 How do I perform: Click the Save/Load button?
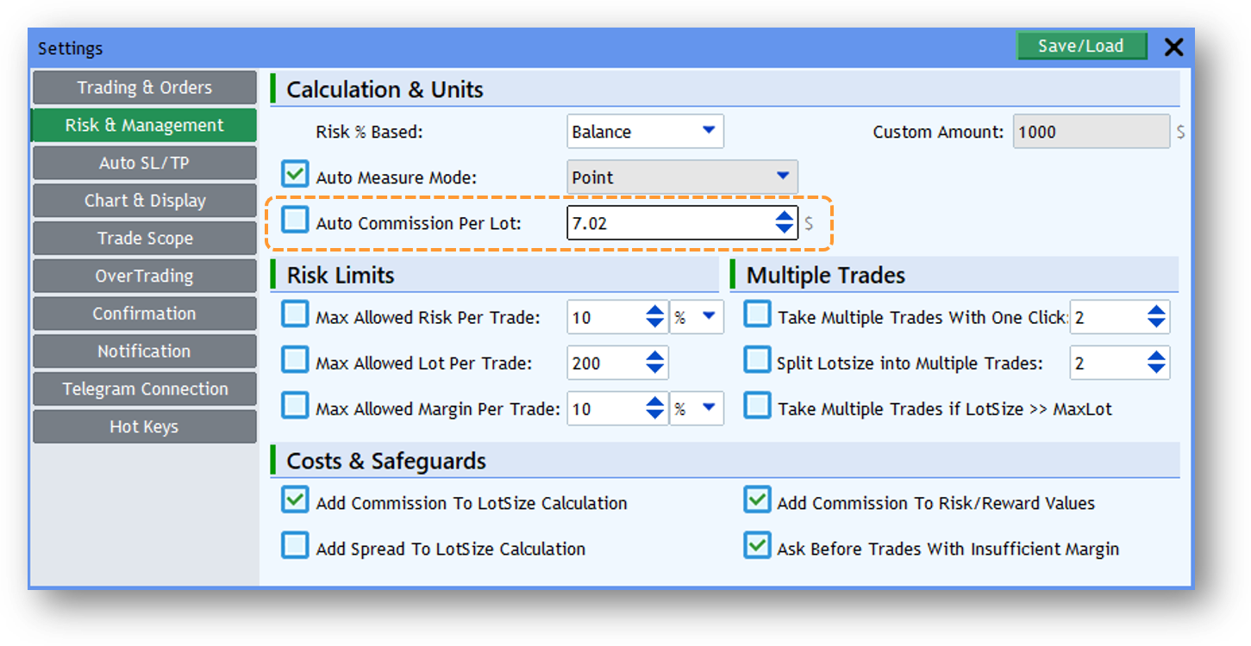click(1081, 47)
